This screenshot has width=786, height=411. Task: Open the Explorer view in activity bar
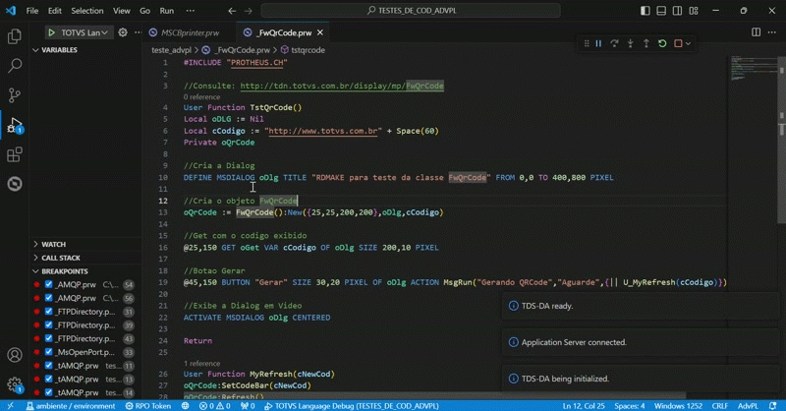click(15, 36)
